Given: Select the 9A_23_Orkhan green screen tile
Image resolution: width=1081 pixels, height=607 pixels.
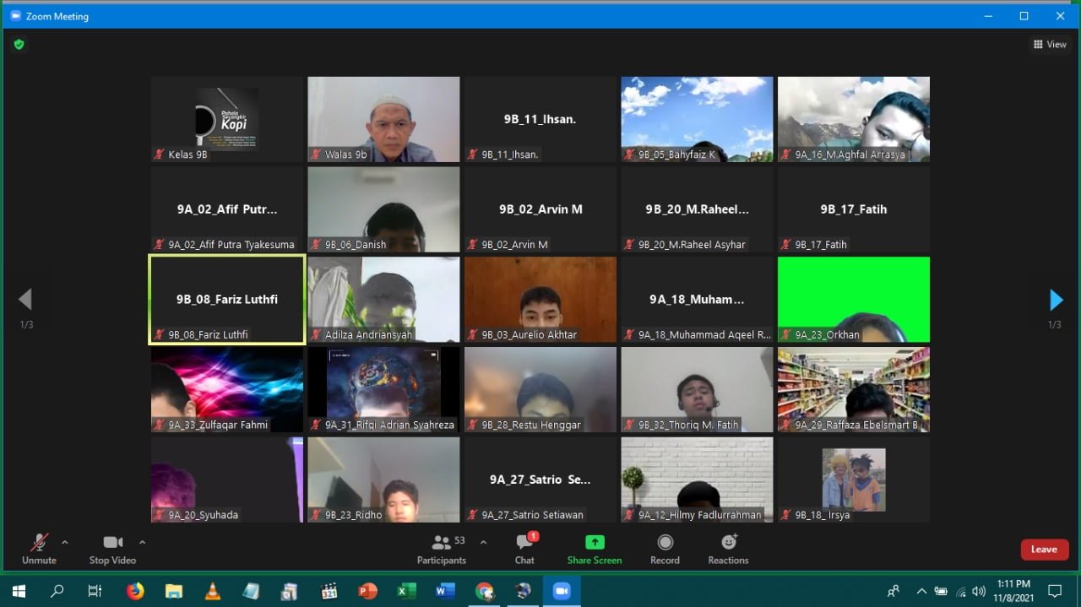Looking at the screenshot, I should (853, 299).
